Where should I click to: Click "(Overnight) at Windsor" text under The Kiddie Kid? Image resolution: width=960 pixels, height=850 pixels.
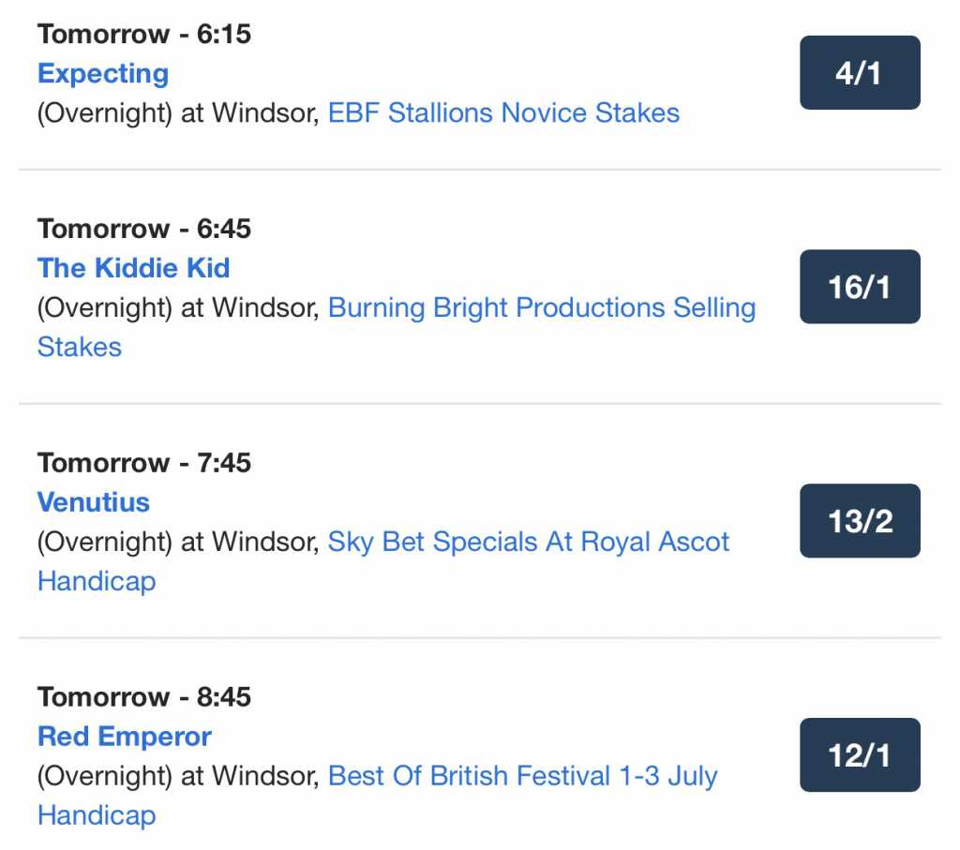(x=177, y=308)
